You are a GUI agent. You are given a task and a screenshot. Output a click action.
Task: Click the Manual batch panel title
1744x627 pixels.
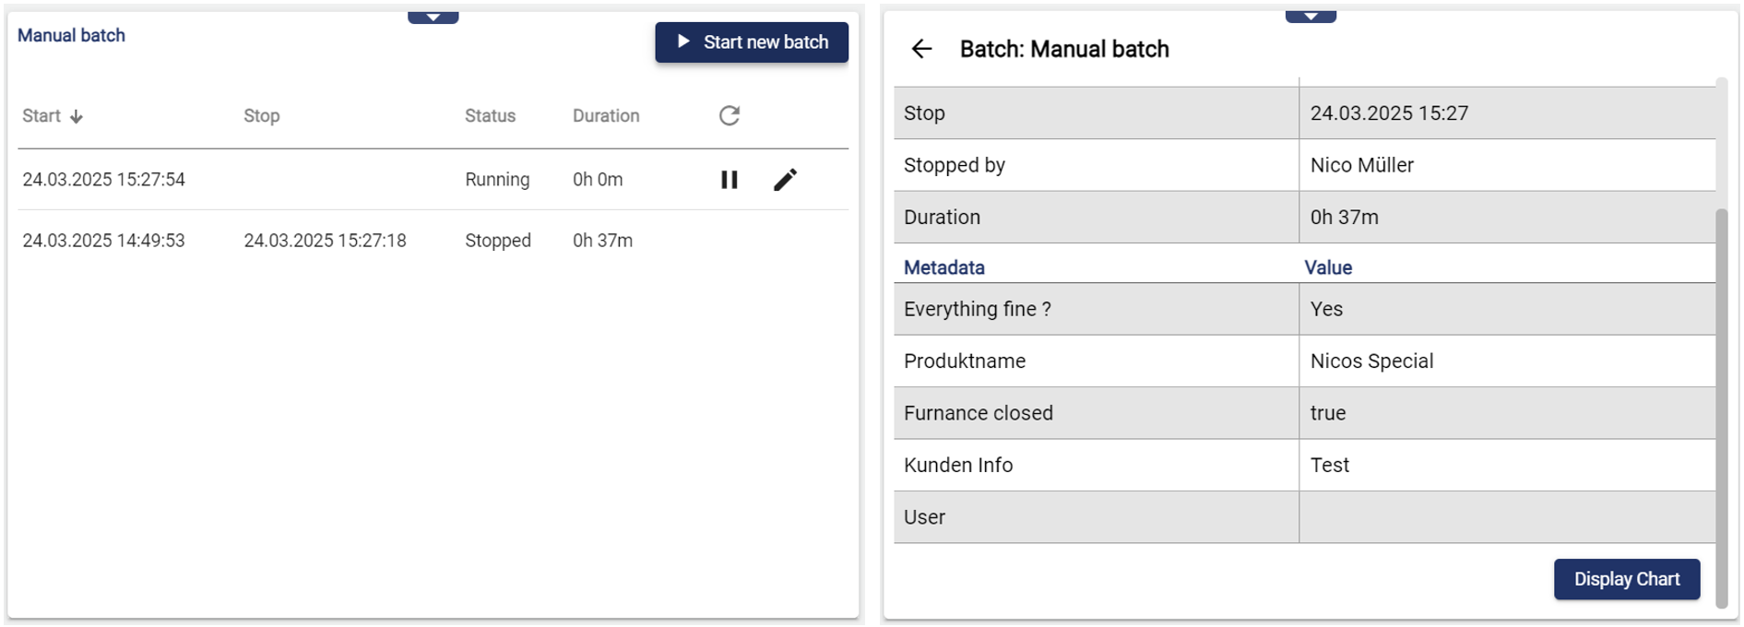pos(71,36)
